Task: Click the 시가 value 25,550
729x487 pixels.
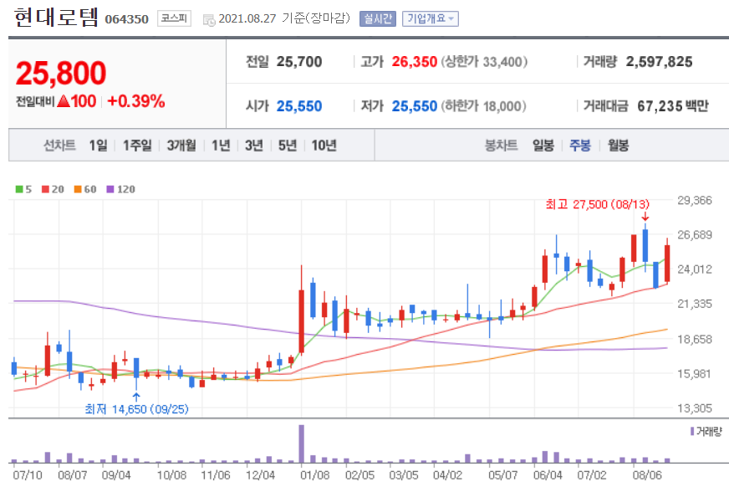Action: (x=299, y=106)
